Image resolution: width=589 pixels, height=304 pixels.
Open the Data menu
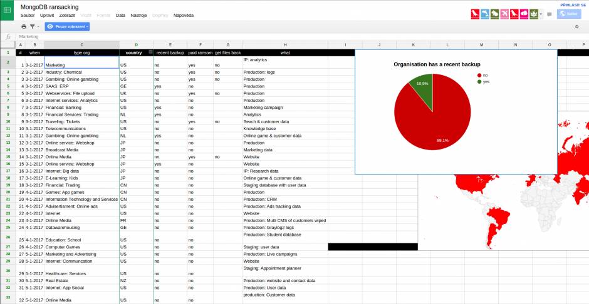coord(120,16)
